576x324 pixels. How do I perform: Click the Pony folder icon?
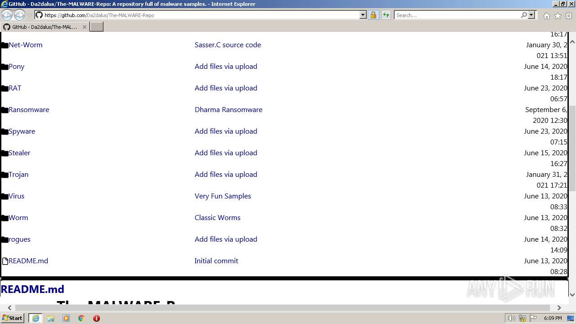[5, 67]
